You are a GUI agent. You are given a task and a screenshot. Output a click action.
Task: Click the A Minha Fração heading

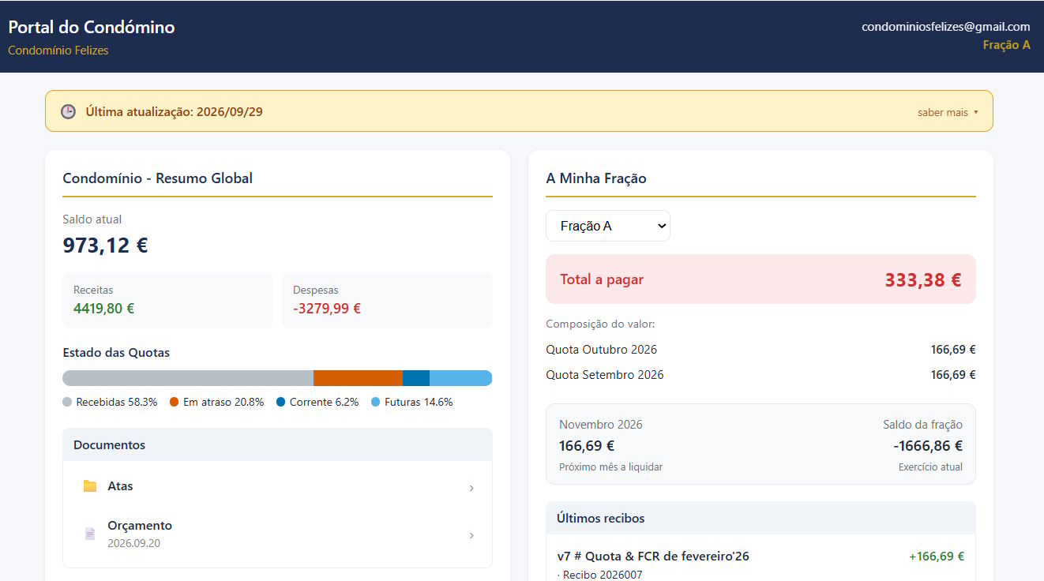point(596,178)
